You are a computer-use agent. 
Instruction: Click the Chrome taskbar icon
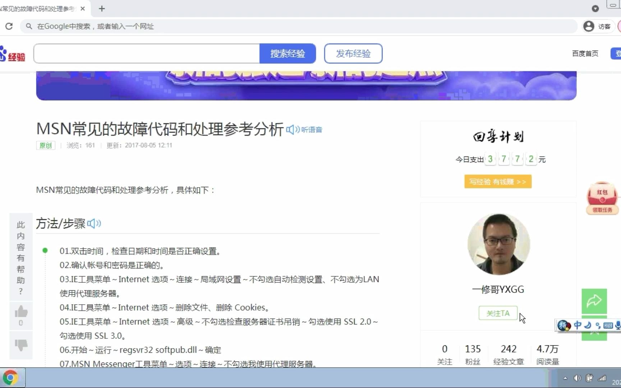tap(11, 378)
